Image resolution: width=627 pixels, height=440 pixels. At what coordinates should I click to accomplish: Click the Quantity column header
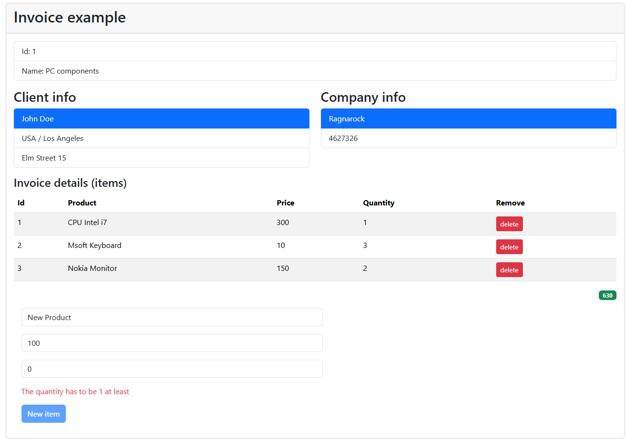point(379,203)
